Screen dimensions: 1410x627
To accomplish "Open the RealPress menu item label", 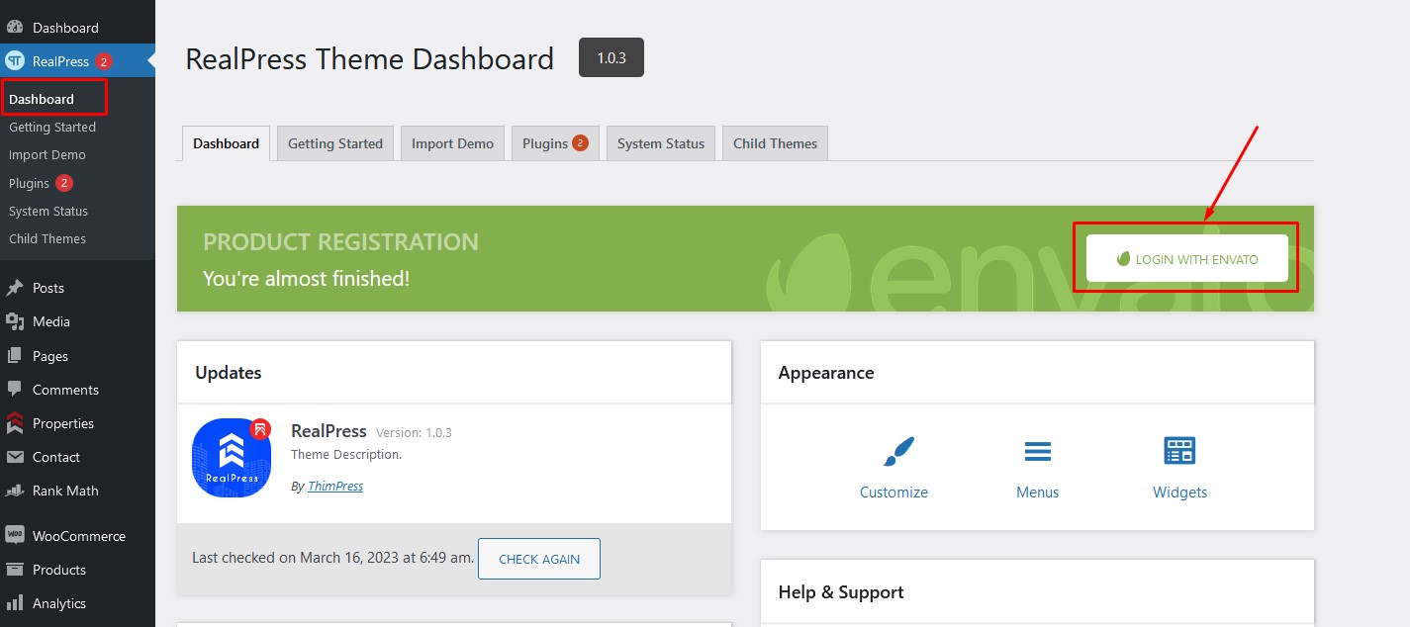I will tap(60, 61).
